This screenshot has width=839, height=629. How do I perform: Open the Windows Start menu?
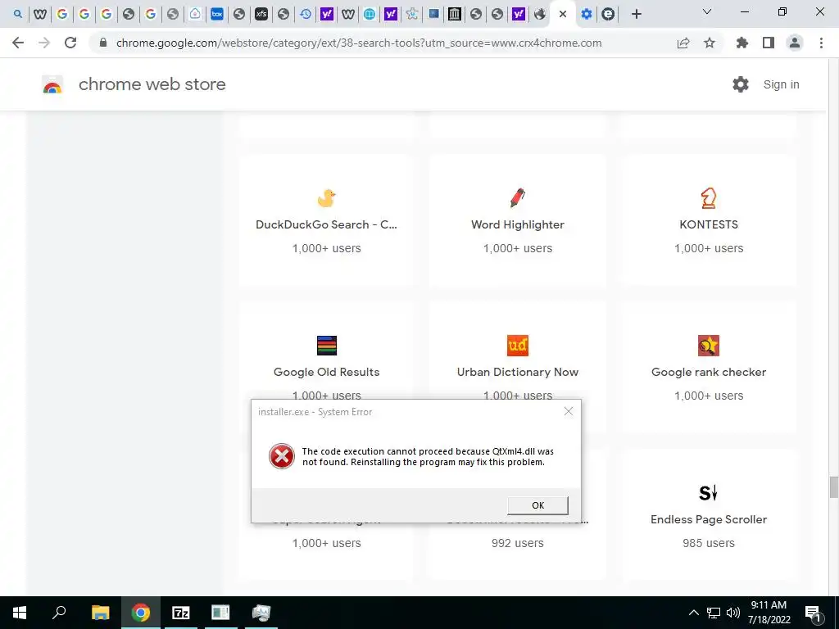pos(20,613)
